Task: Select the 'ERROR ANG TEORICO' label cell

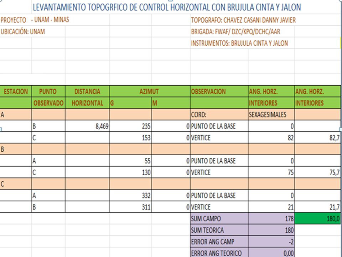Action: point(219,252)
